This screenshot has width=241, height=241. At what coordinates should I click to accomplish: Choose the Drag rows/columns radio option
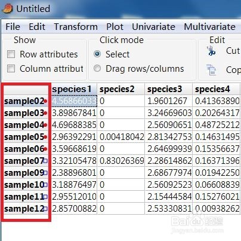(97, 69)
